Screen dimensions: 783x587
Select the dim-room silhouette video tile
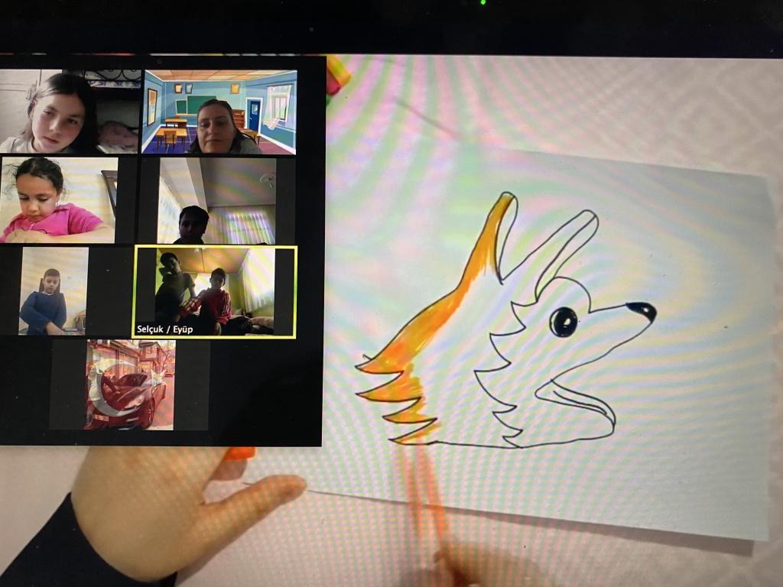coord(216,200)
